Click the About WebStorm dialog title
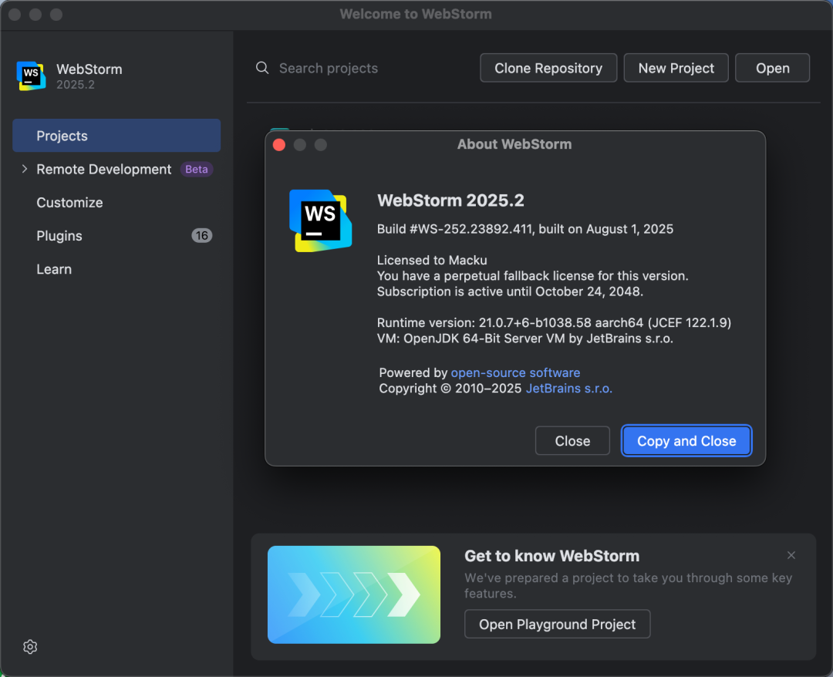This screenshot has width=833, height=677. click(514, 144)
